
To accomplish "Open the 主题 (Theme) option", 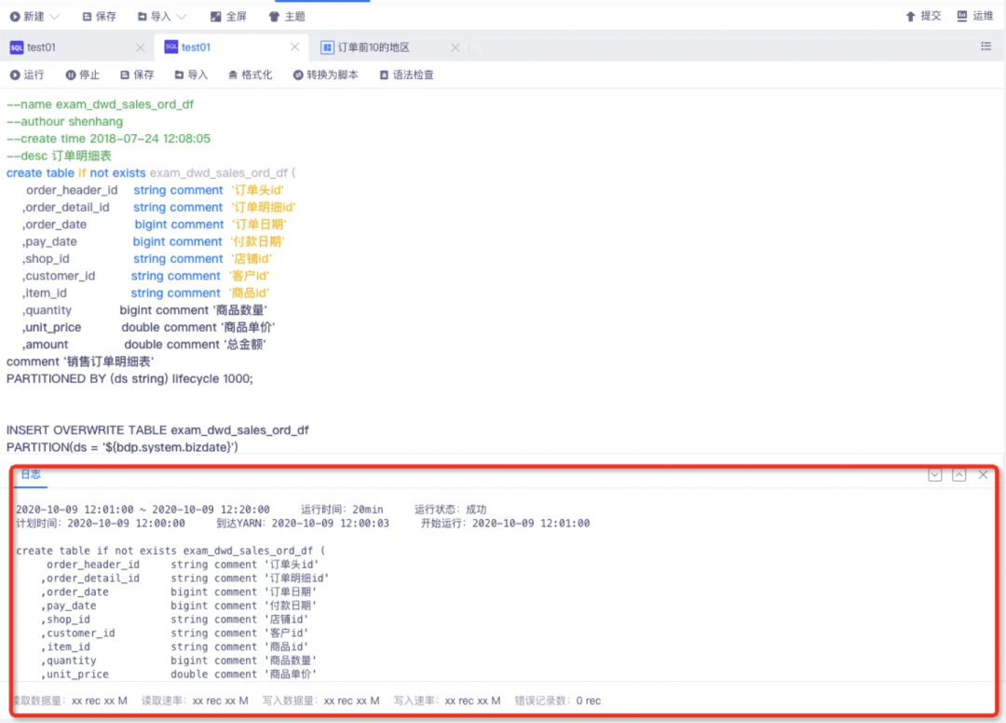I will (287, 17).
